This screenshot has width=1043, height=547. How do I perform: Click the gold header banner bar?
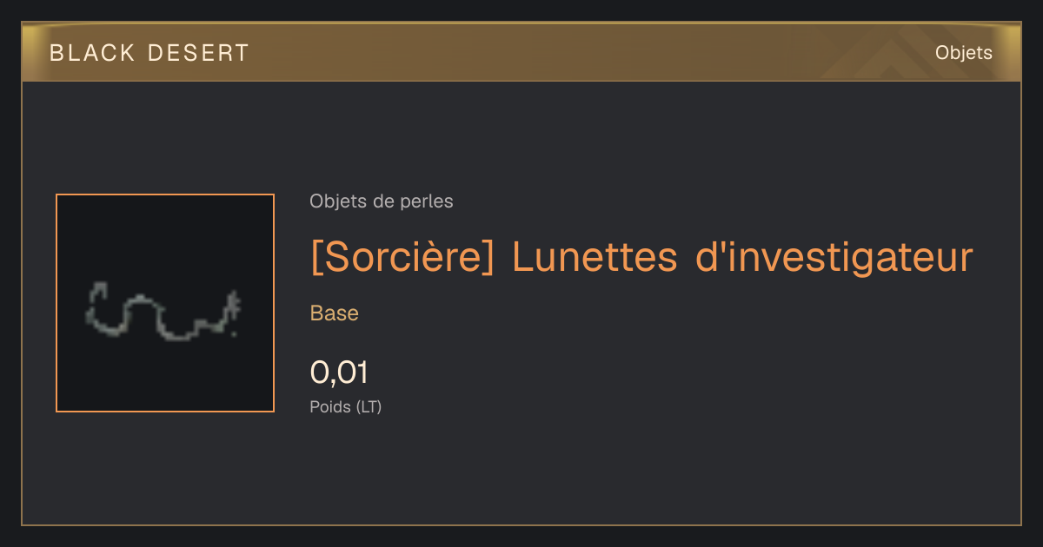[x=521, y=52]
